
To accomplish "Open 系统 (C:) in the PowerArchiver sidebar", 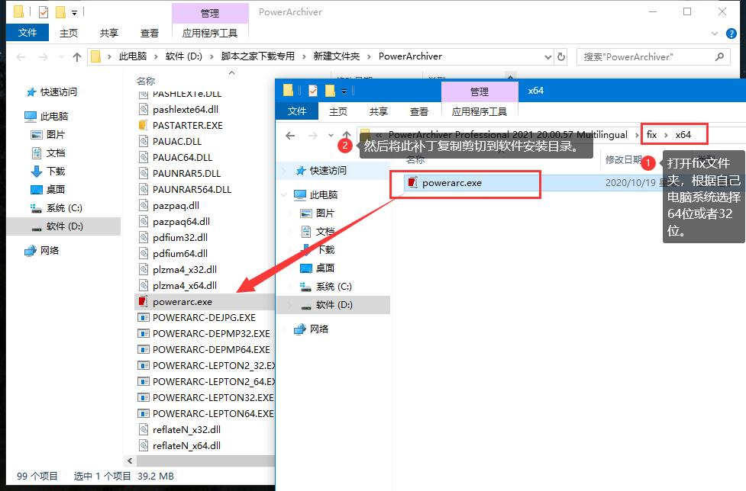I will (63, 208).
